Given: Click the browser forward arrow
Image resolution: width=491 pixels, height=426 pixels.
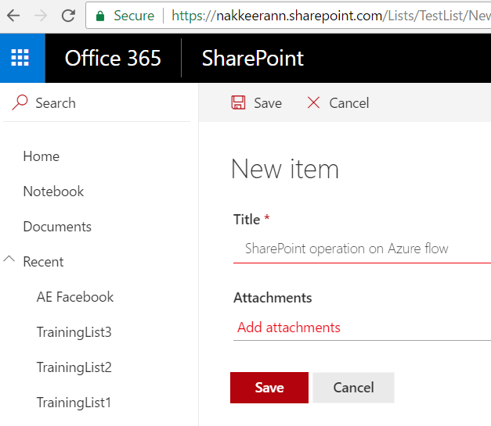Looking at the screenshot, I should pos(39,16).
